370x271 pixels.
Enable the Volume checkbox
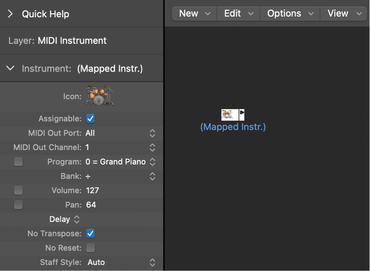18,190
